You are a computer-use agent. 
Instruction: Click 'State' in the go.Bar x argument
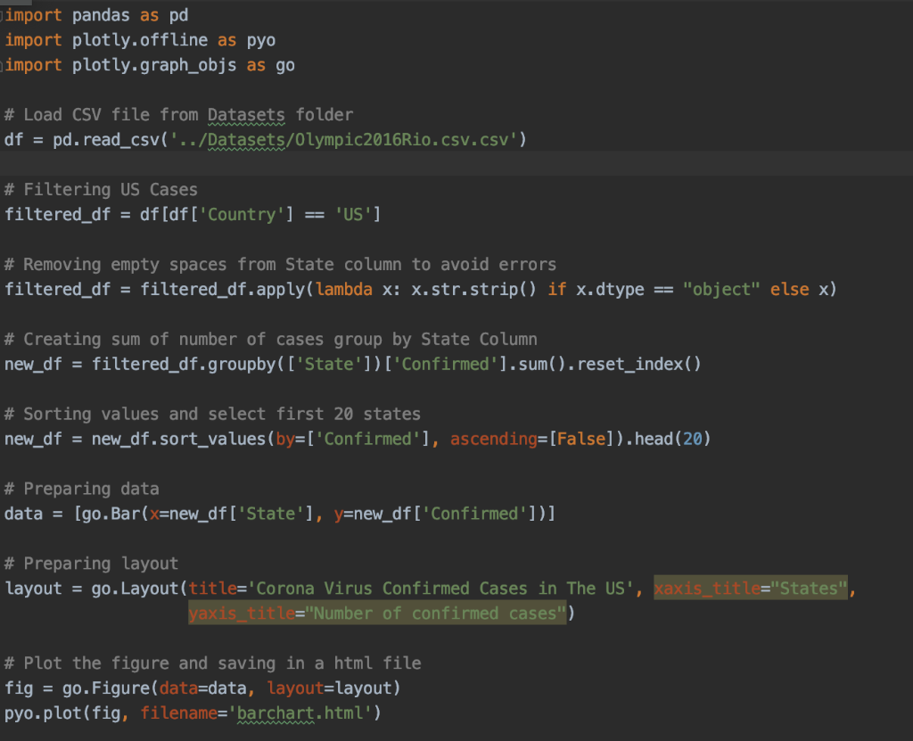click(x=271, y=514)
